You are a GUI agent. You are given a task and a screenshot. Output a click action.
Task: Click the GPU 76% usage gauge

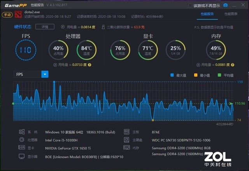(x=120, y=50)
